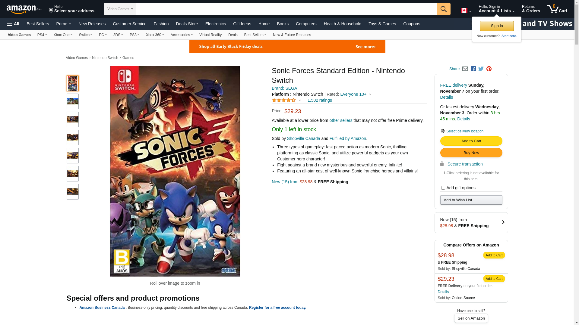
Task: Open Canadian flag language dropdown
Action: [x=466, y=11]
